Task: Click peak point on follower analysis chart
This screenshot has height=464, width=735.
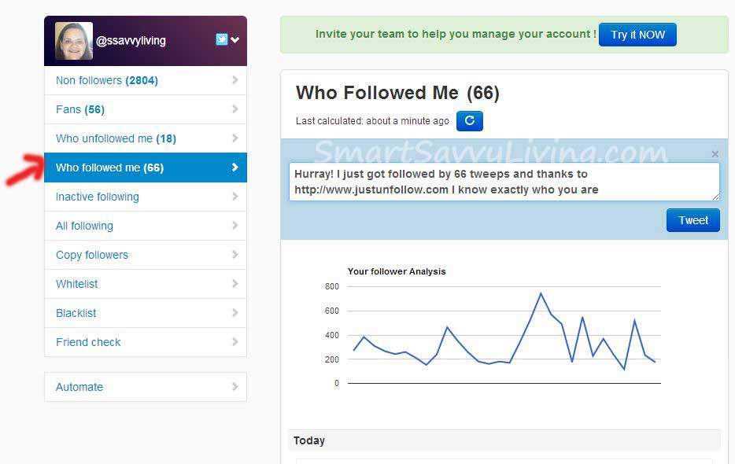Action: click(x=541, y=294)
